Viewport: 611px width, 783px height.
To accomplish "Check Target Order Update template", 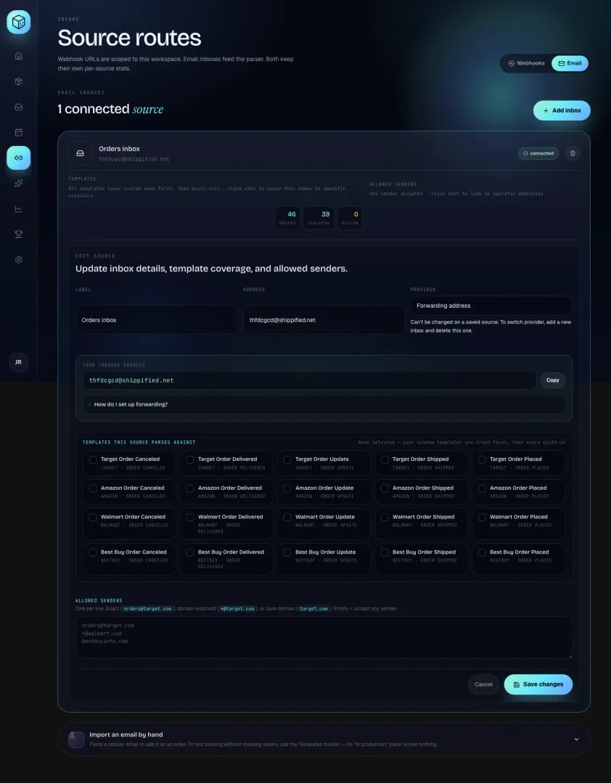I will click(287, 459).
